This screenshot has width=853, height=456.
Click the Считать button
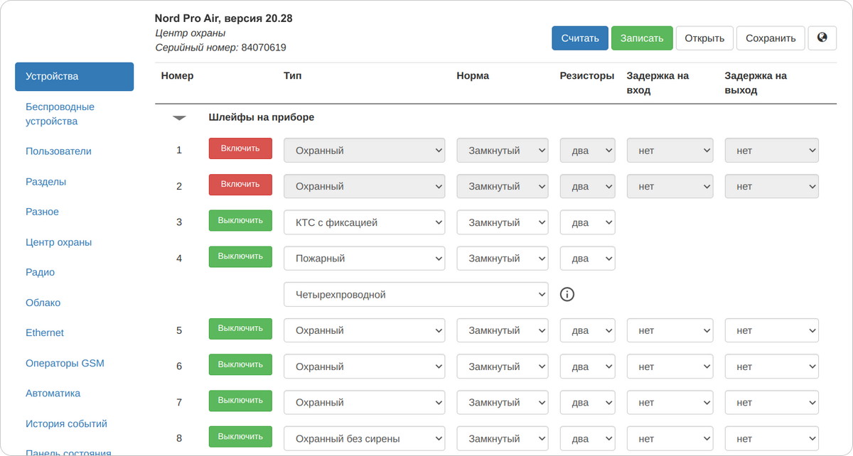point(579,38)
